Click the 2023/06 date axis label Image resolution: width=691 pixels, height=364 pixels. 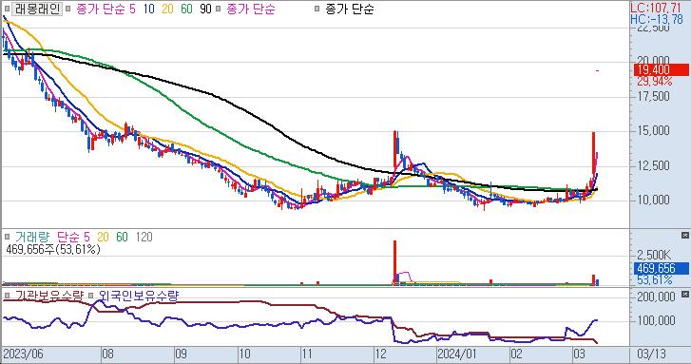pyautogui.click(x=24, y=354)
